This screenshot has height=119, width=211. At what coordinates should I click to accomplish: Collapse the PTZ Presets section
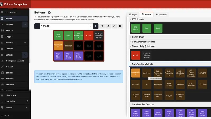point(138,19)
